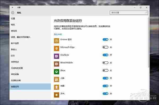The height and width of the screenshot is (105, 159).
Task: Select 语音、墨迹书写和键入 in the sidebar
Action: (30, 37)
